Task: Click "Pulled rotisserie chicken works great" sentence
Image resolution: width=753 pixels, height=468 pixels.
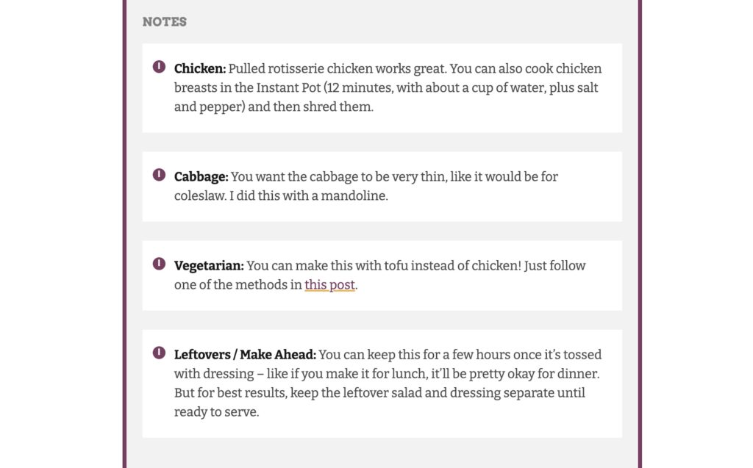Action: (x=337, y=68)
